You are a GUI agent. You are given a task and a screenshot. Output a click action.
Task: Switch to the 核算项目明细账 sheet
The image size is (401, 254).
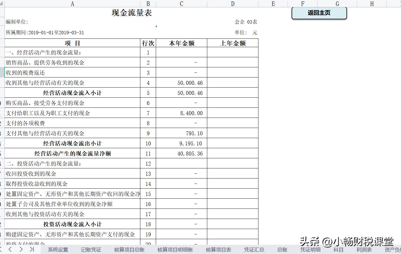[x=175, y=249]
